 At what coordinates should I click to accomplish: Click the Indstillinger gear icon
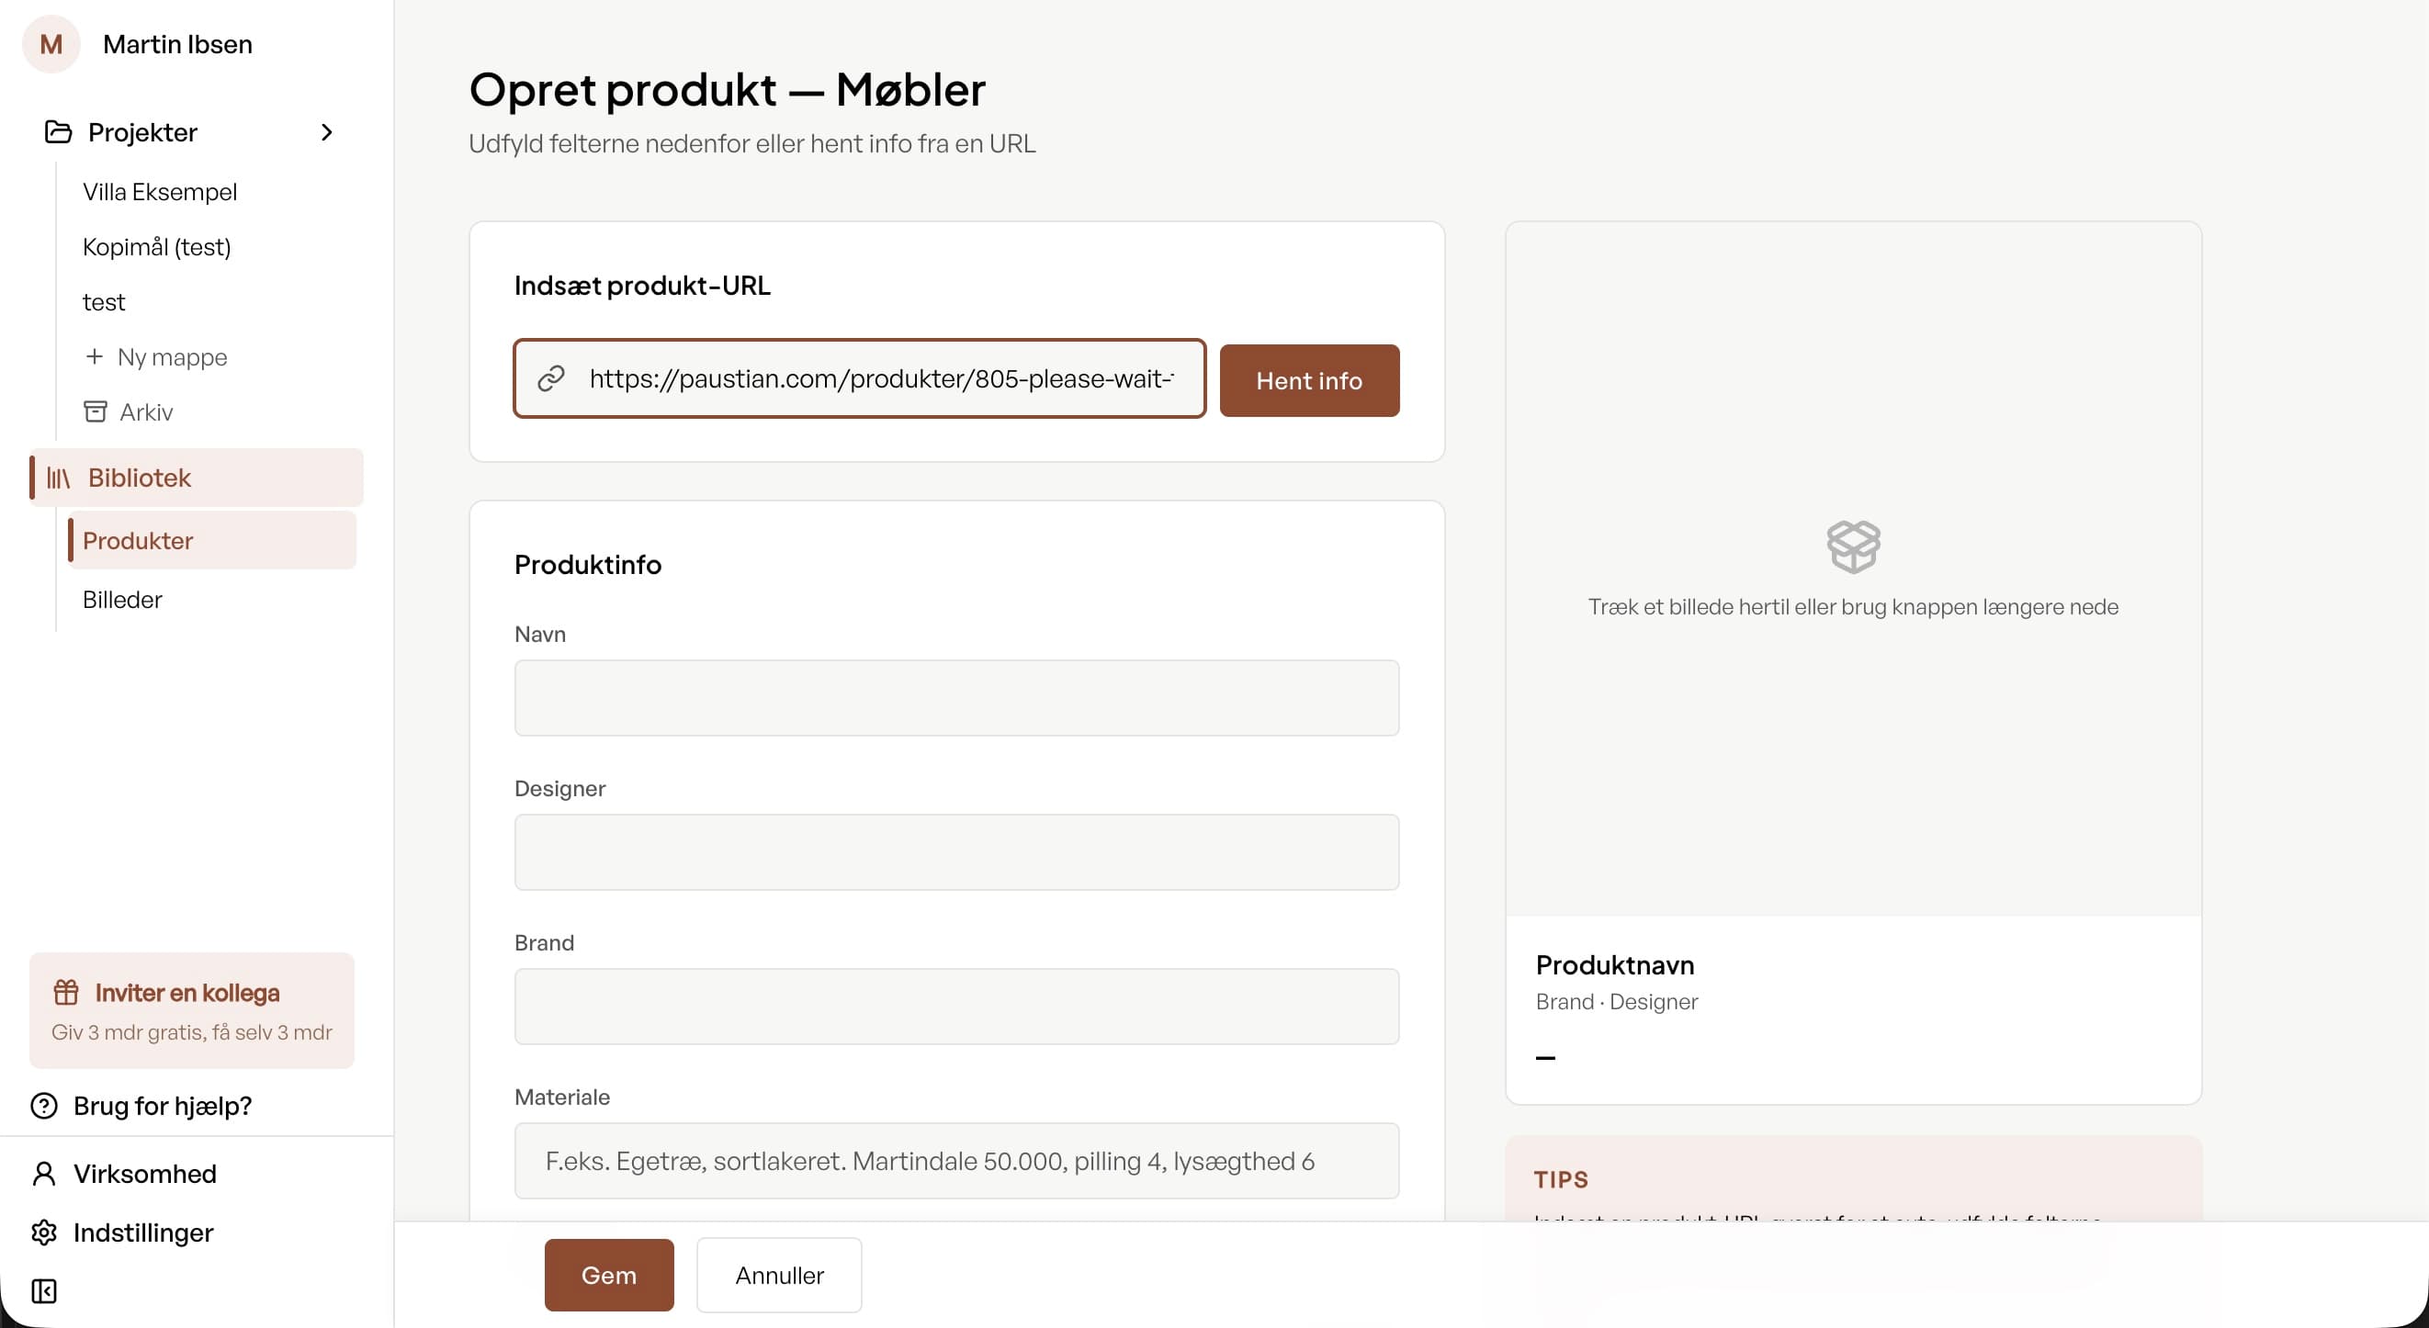44,1232
